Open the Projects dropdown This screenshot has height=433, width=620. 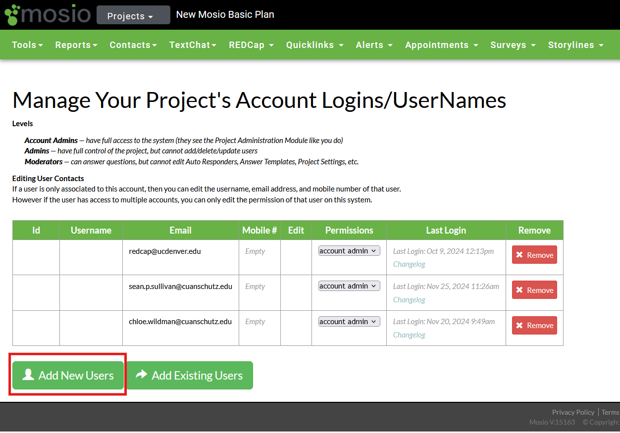(133, 15)
